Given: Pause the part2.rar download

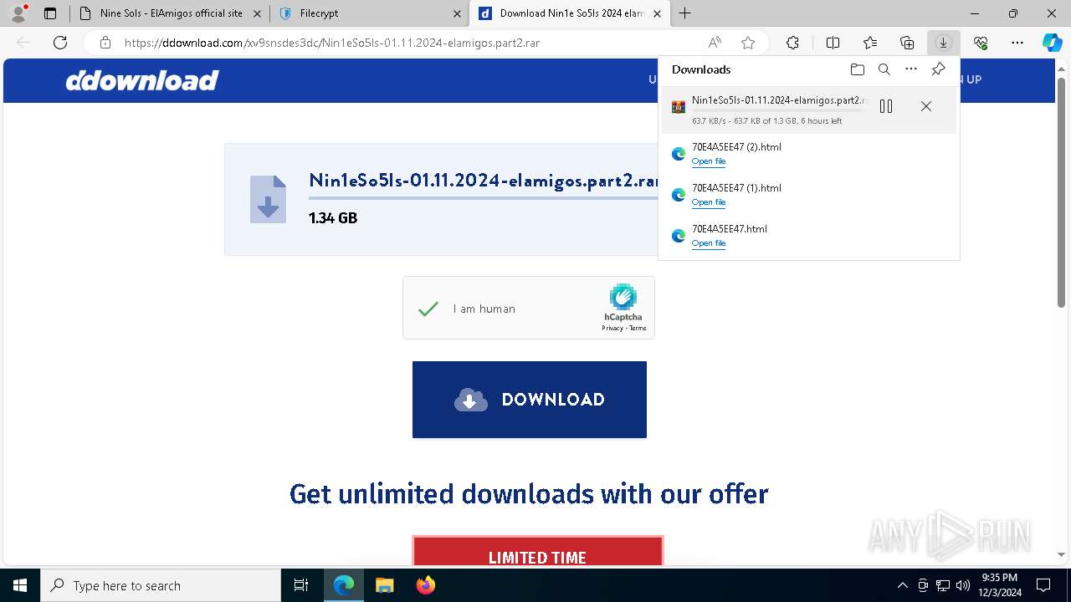Looking at the screenshot, I should coord(886,106).
